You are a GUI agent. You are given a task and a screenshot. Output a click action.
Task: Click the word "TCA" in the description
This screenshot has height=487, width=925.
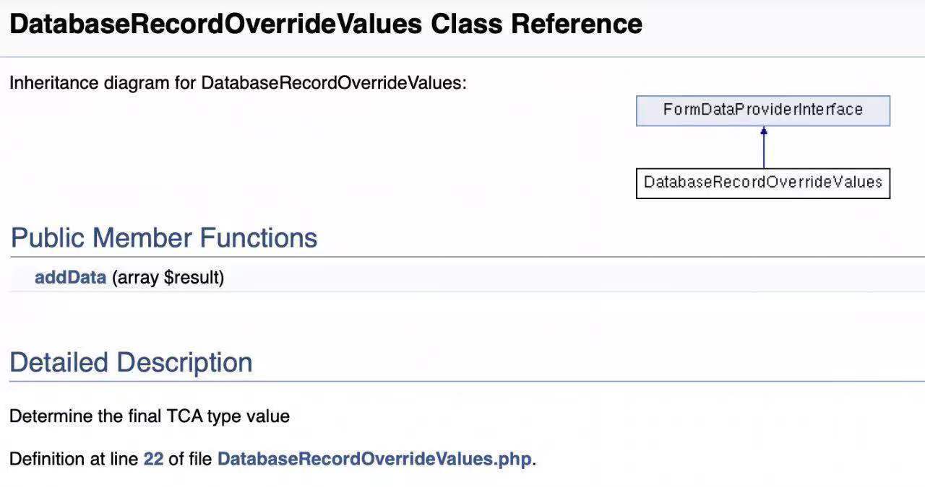[185, 416]
